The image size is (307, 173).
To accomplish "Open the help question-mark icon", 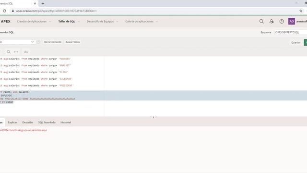I will (282, 21).
